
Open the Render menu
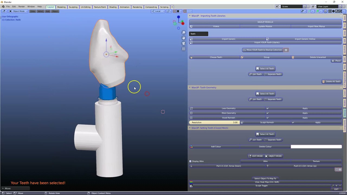21,6
